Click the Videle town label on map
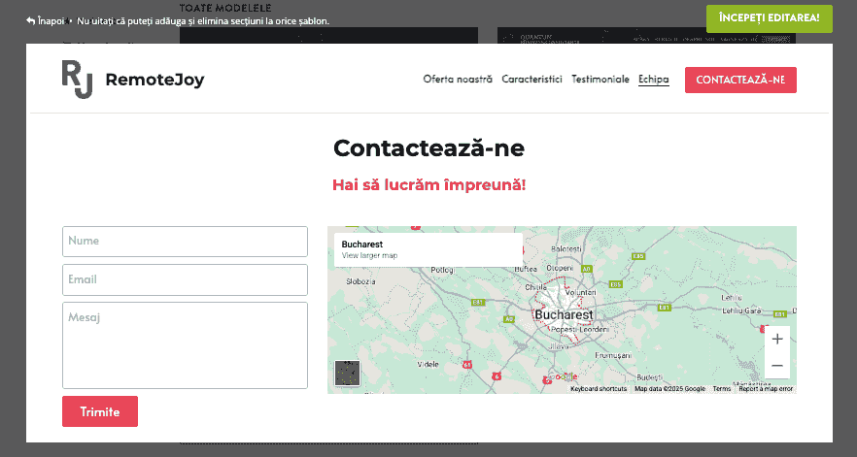The image size is (857, 457). (x=428, y=364)
